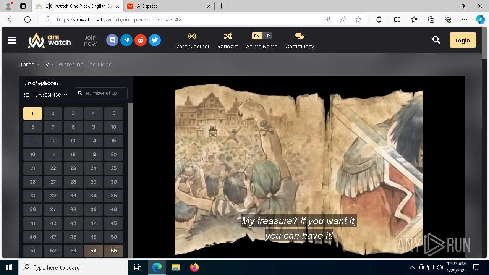489x275 pixels.
Task: Go to Home breadcrumb link
Action: [27, 65]
